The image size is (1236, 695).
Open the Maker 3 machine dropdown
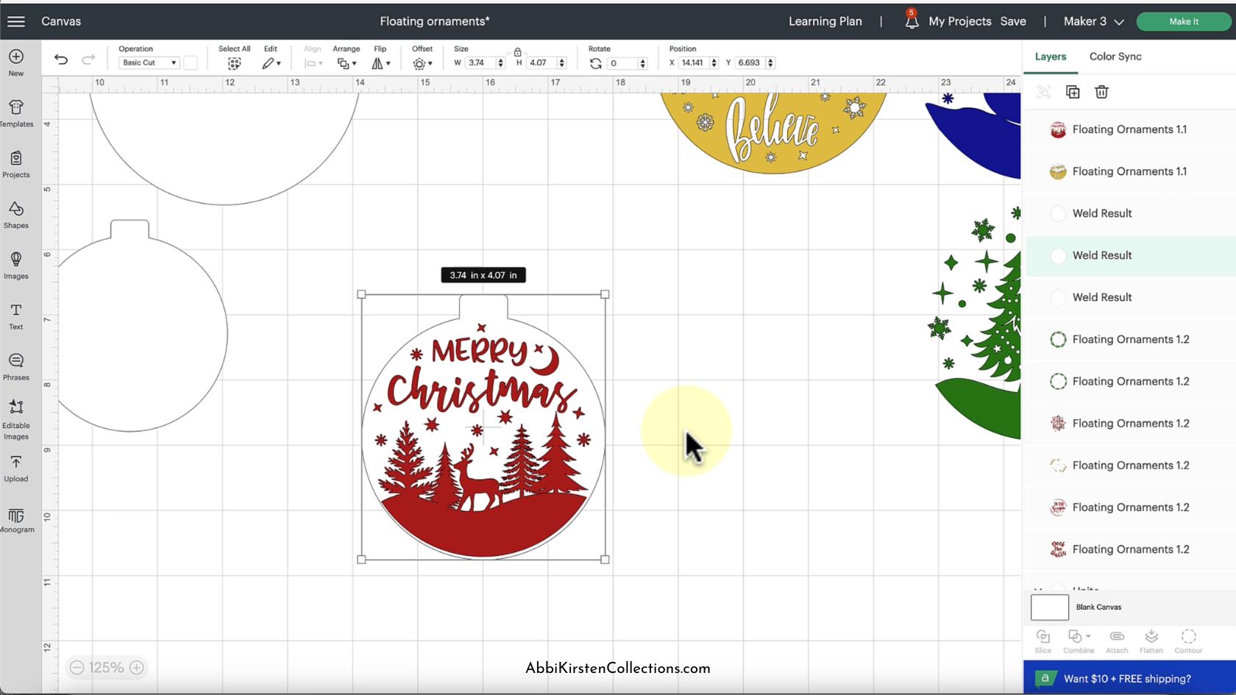pos(1093,21)
